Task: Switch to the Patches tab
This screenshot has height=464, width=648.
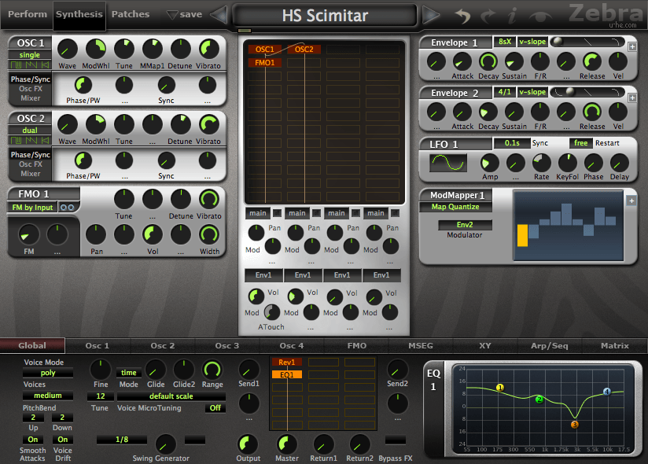Action: [131, 14]
